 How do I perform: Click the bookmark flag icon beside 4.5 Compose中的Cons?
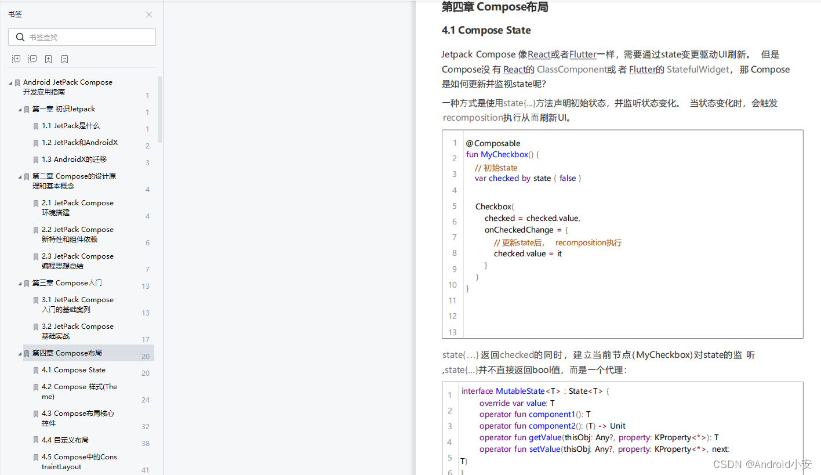pyautogui.click(x=36, y=458)
